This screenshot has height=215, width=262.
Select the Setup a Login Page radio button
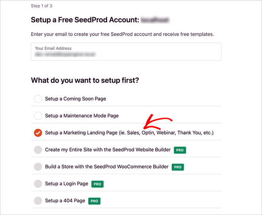pos(38,184)
